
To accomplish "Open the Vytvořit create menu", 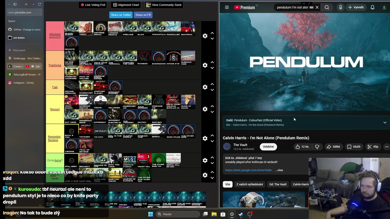I will (356, 7).
